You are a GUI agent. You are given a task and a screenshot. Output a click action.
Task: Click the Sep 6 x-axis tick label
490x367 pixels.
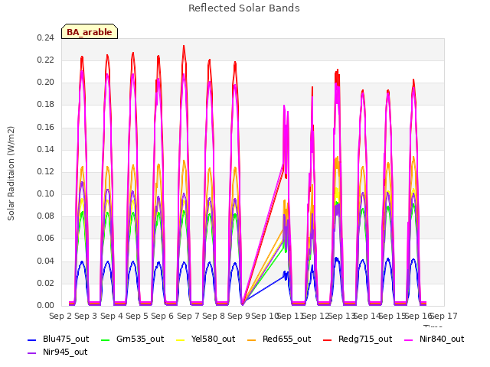[162, 316]
